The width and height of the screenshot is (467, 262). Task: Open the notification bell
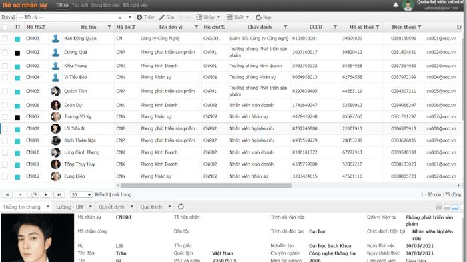pyautogui.click(x=396, y=5)
